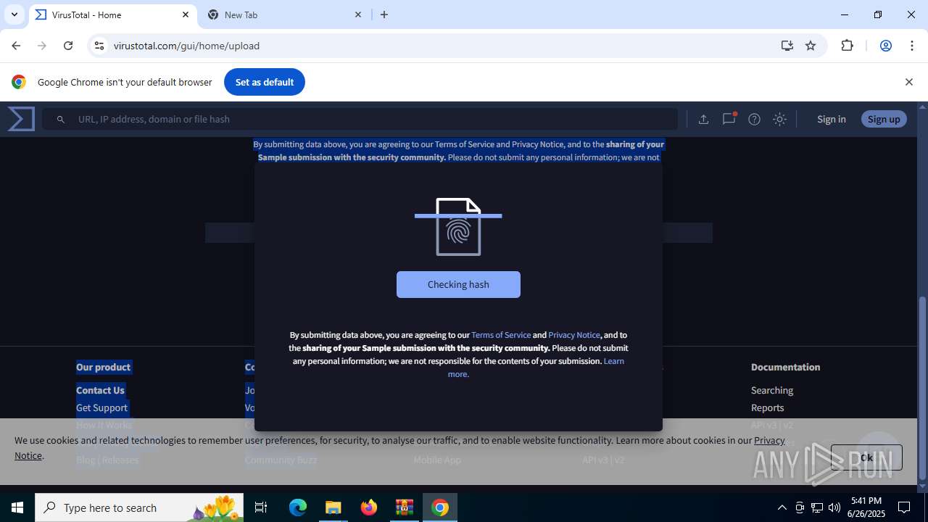928x522 pixels.
Task: Go back to previous page
Action: click(x=16, y=46)
